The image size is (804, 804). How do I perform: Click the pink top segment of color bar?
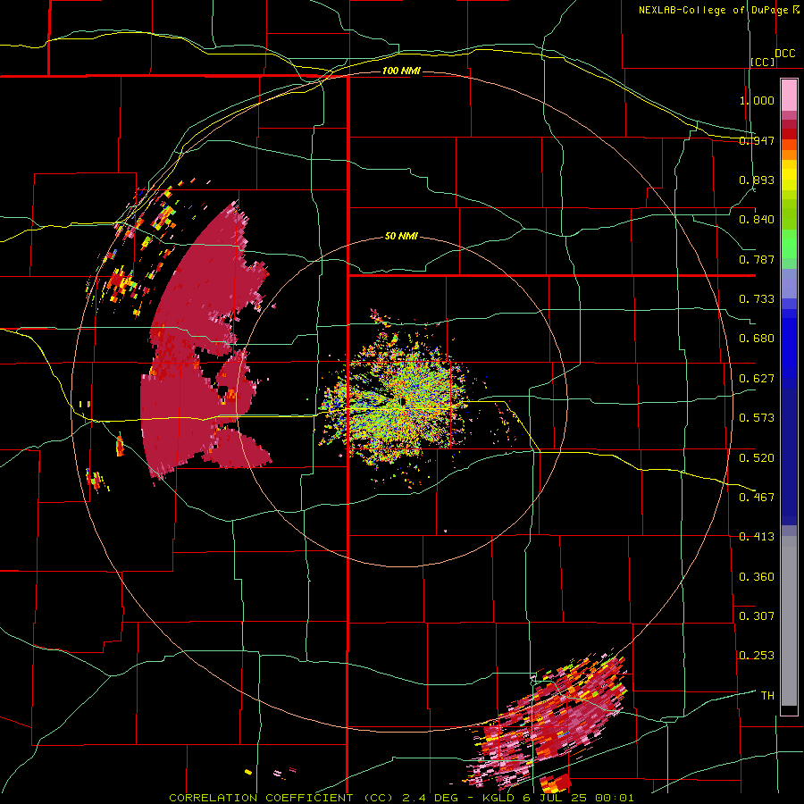pyautogui.click(x=789, y=95)
